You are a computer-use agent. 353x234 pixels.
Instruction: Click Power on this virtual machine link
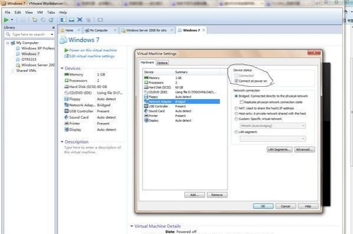click(x=93, y=50)
